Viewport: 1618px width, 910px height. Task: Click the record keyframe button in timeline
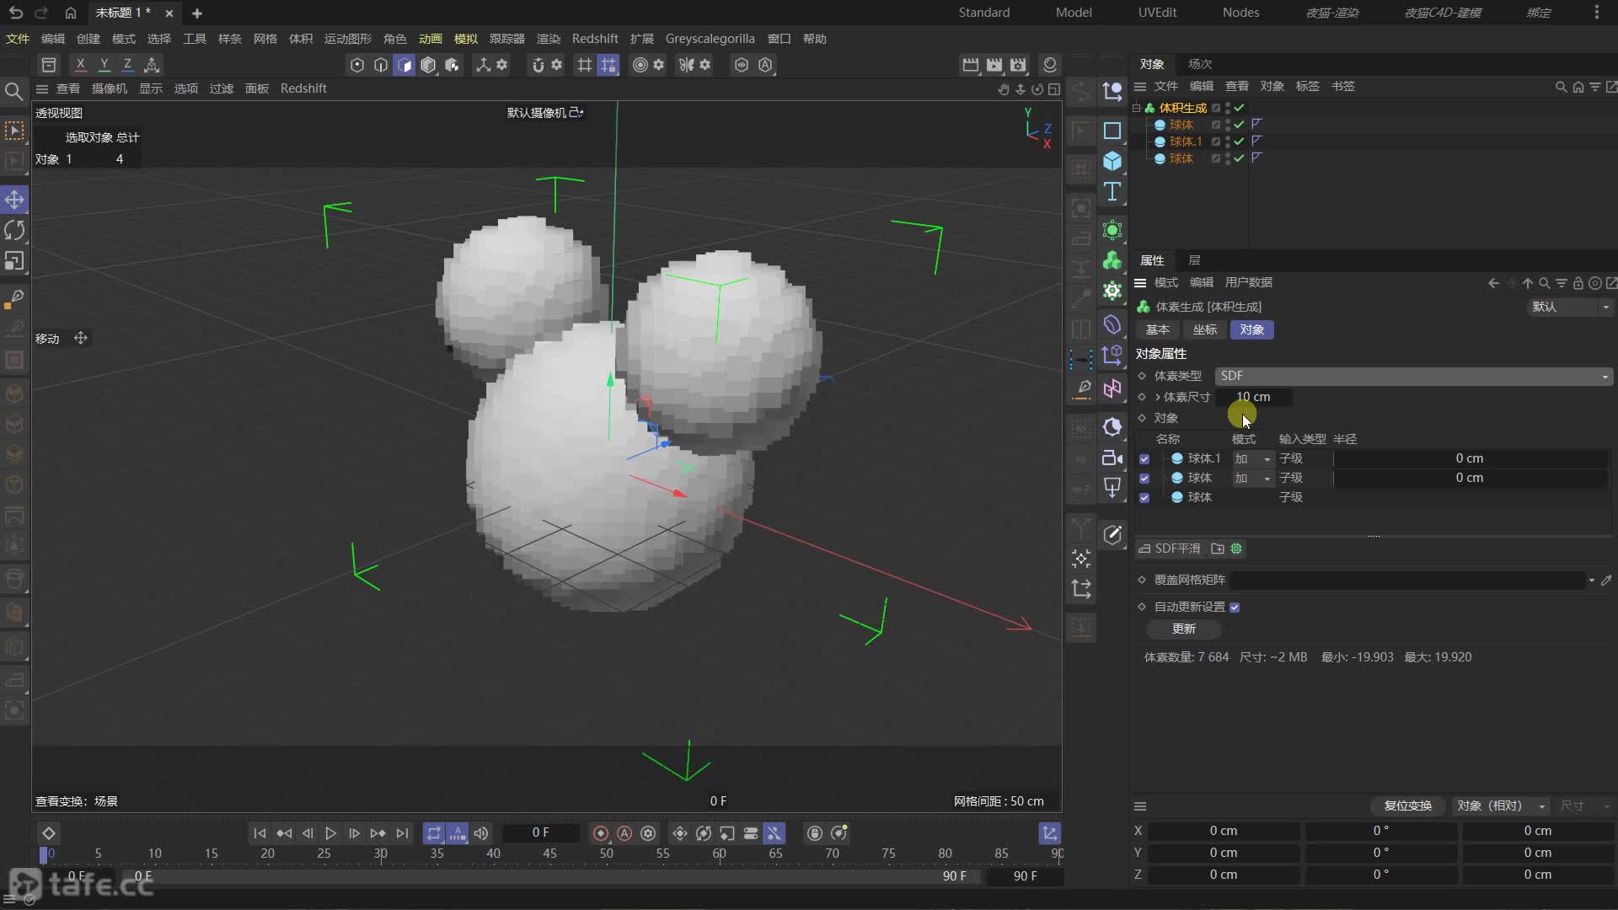[601, 833]
